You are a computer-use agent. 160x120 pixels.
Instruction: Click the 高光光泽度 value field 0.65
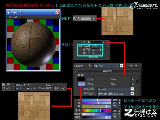coord(95,46)
